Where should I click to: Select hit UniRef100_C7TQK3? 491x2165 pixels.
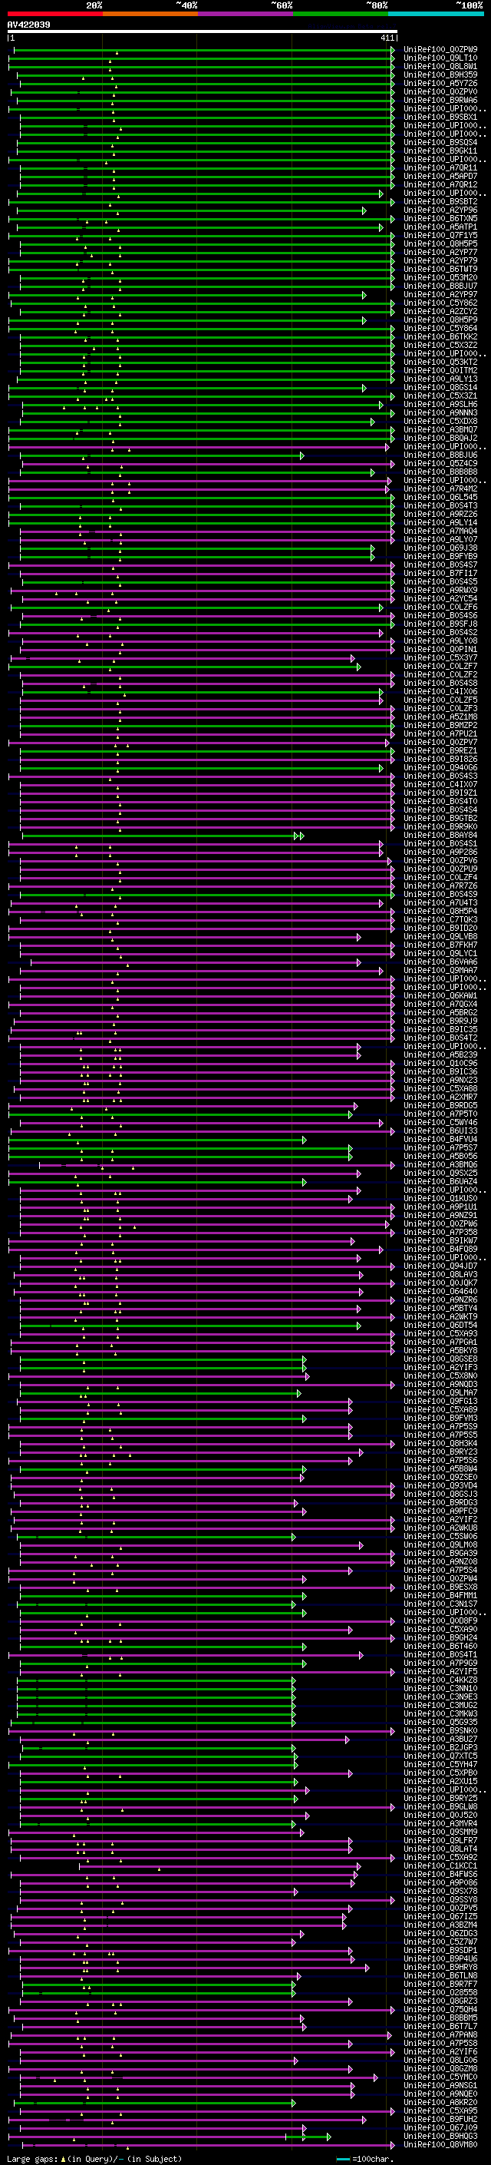tap(440, 919)
